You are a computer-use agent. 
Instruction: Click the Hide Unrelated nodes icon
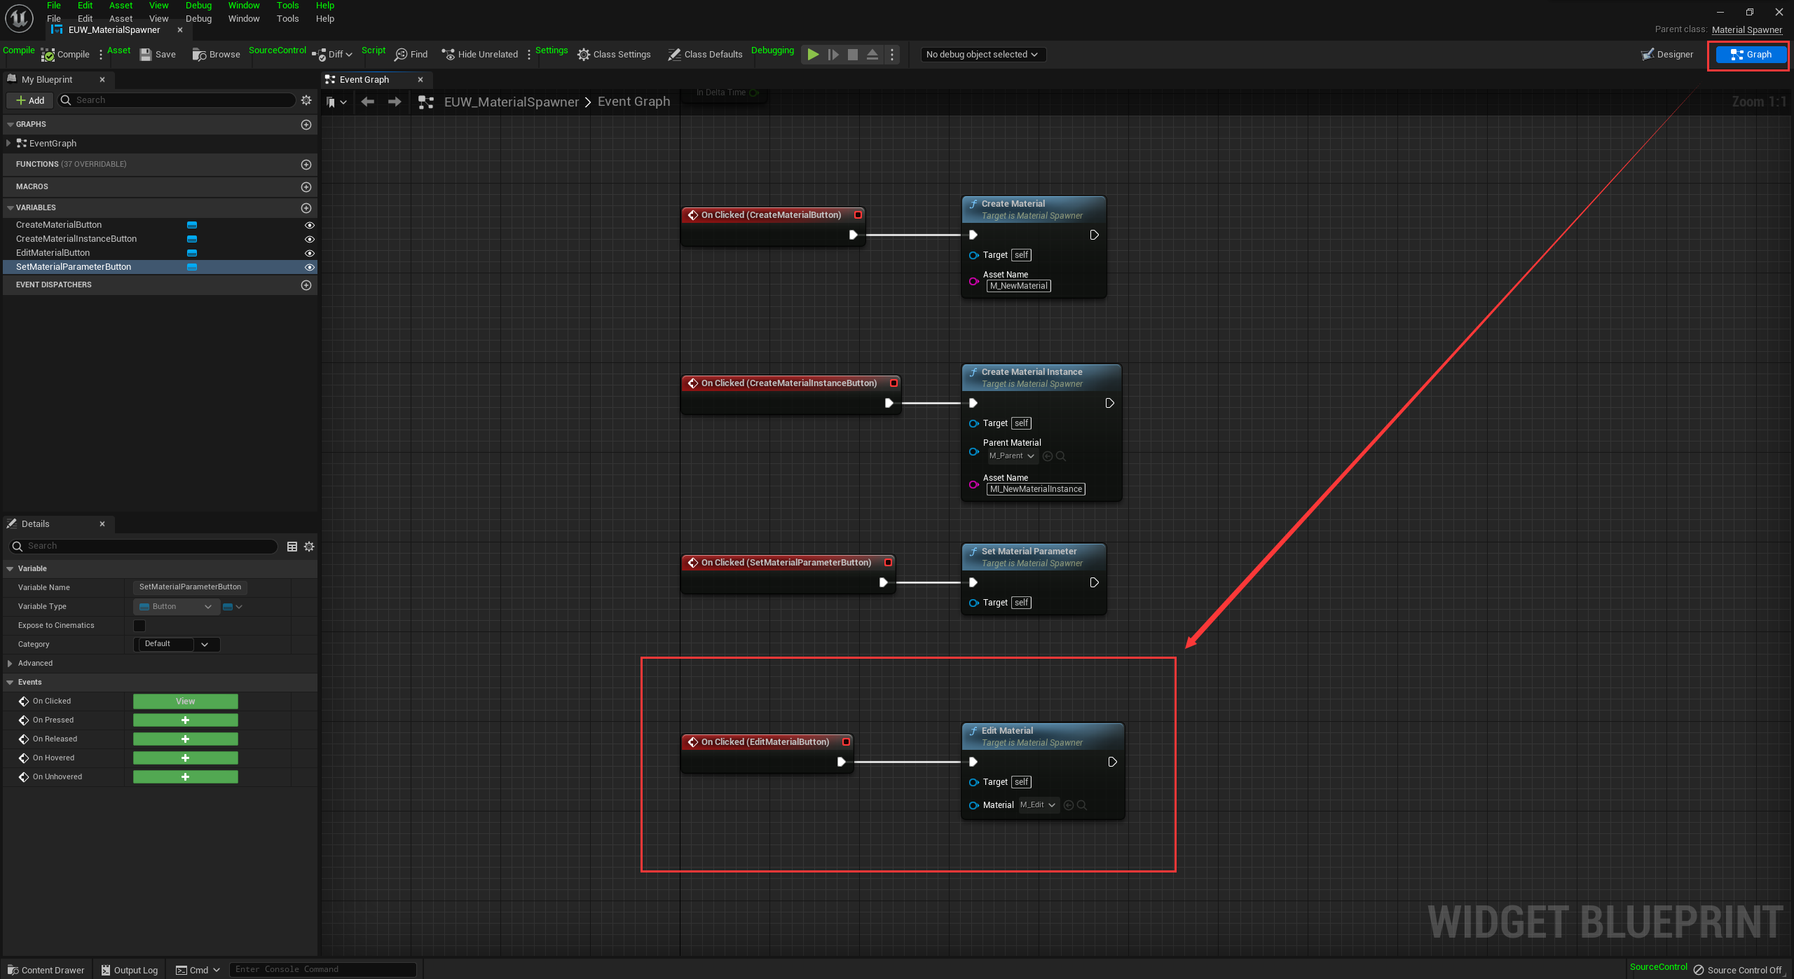click(x=448, y=55)
